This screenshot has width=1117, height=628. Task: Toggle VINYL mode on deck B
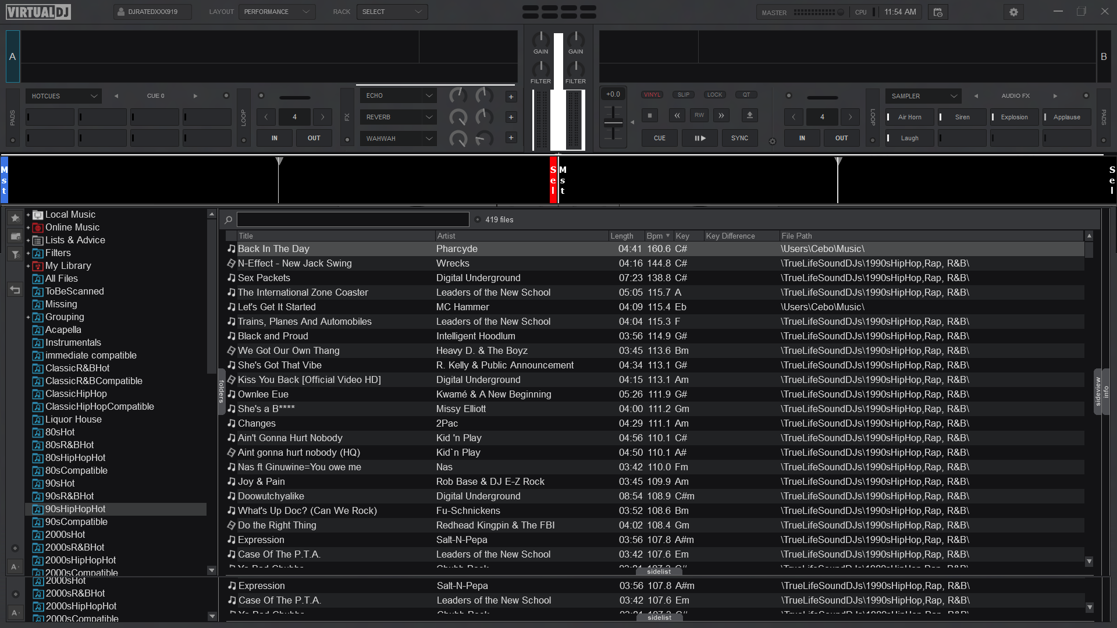point(652,94)
